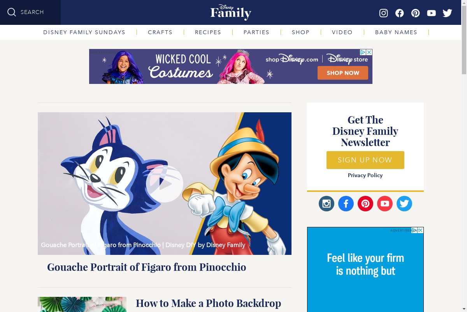467x312 pixels.
Task: Open Instagram from the header icon
Action: click(383, 13)
